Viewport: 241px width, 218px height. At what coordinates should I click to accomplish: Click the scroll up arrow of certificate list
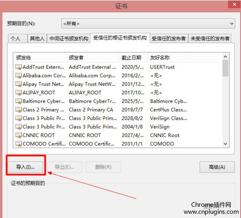[225, 57]
